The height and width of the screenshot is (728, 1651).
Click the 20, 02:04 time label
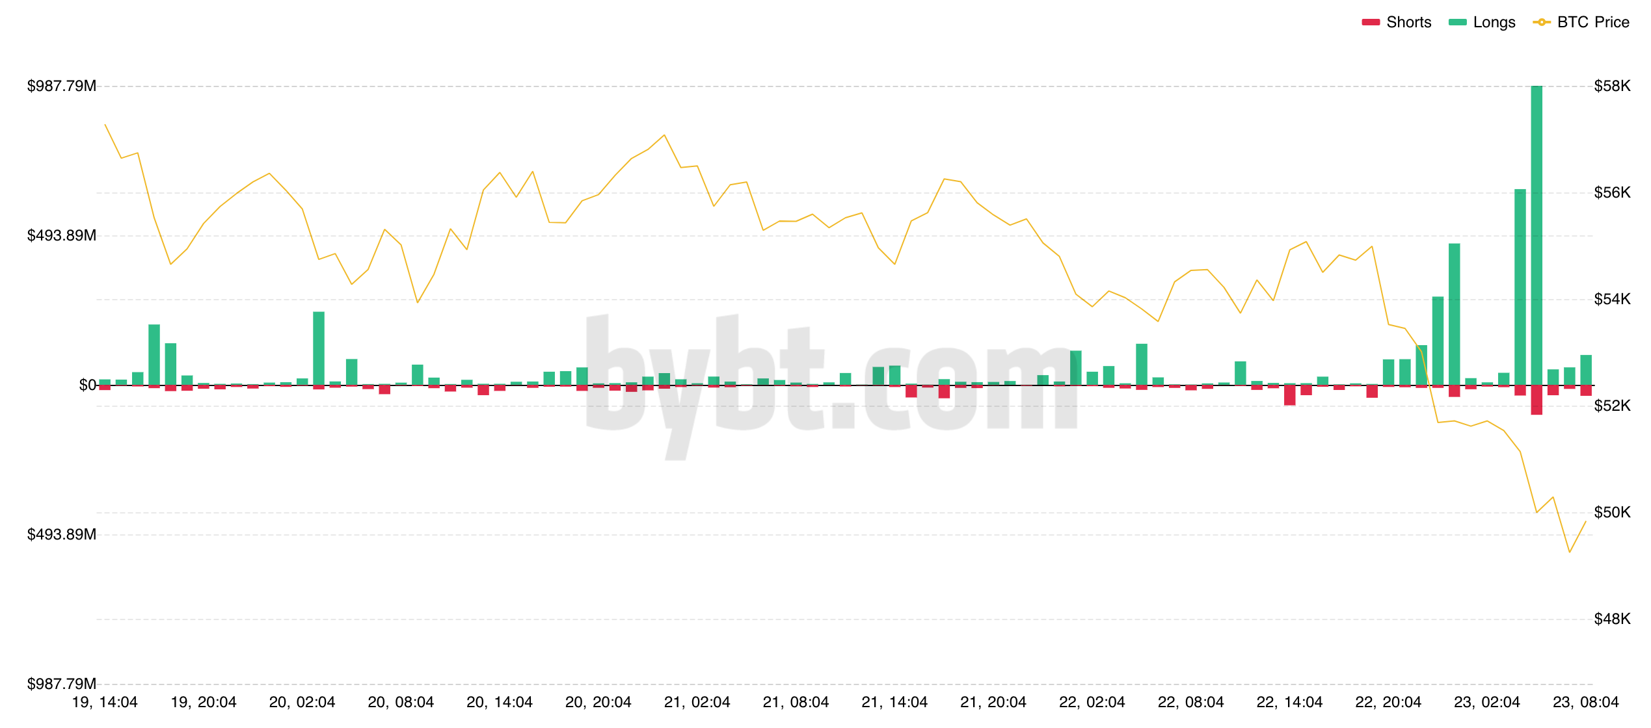[302, 703]
